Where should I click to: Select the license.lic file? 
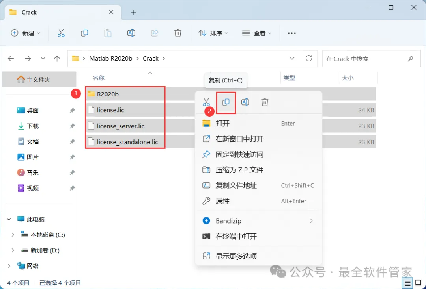110,110
